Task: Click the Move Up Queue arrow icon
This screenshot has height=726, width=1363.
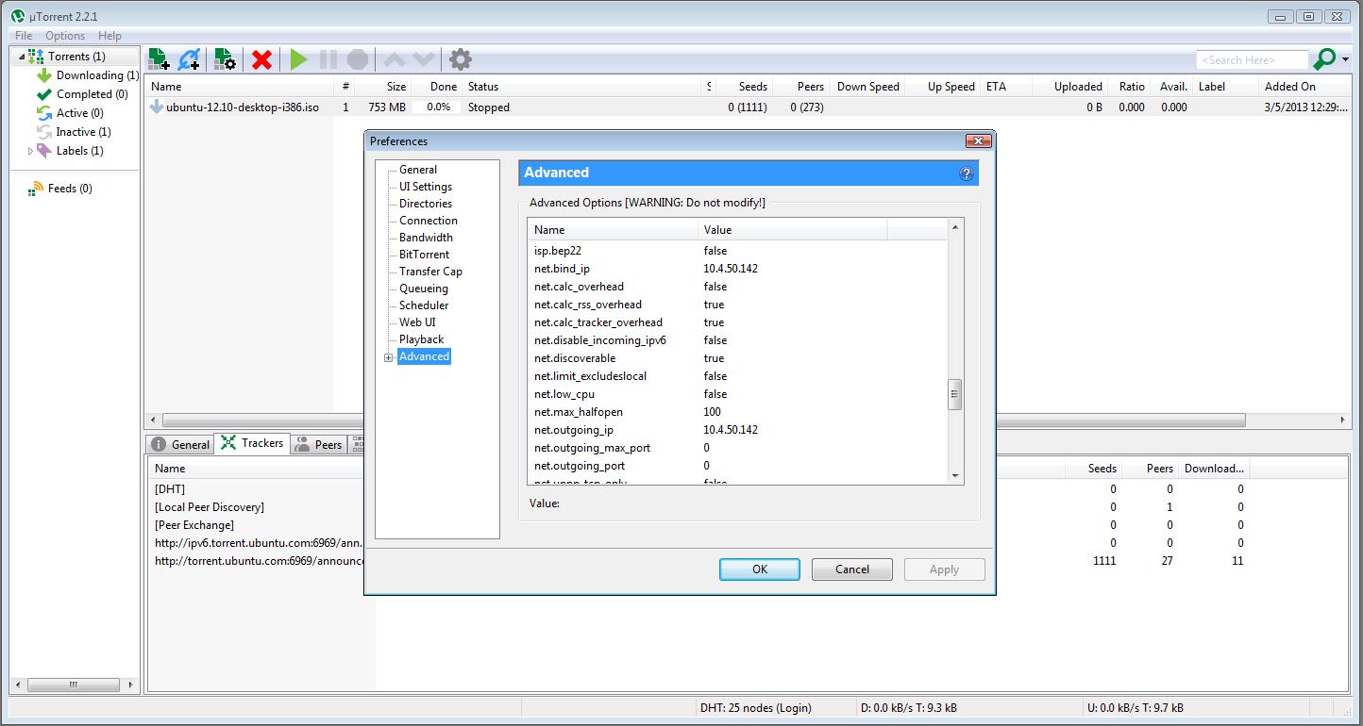Action: pos(395,59)
